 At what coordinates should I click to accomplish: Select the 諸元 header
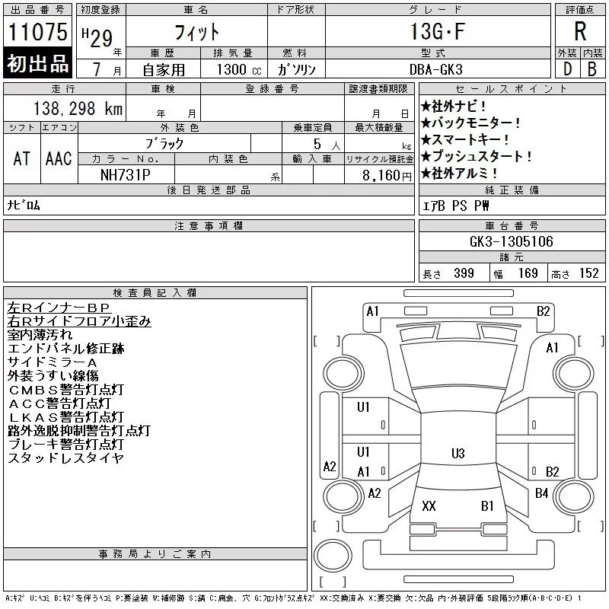(512, 257)
